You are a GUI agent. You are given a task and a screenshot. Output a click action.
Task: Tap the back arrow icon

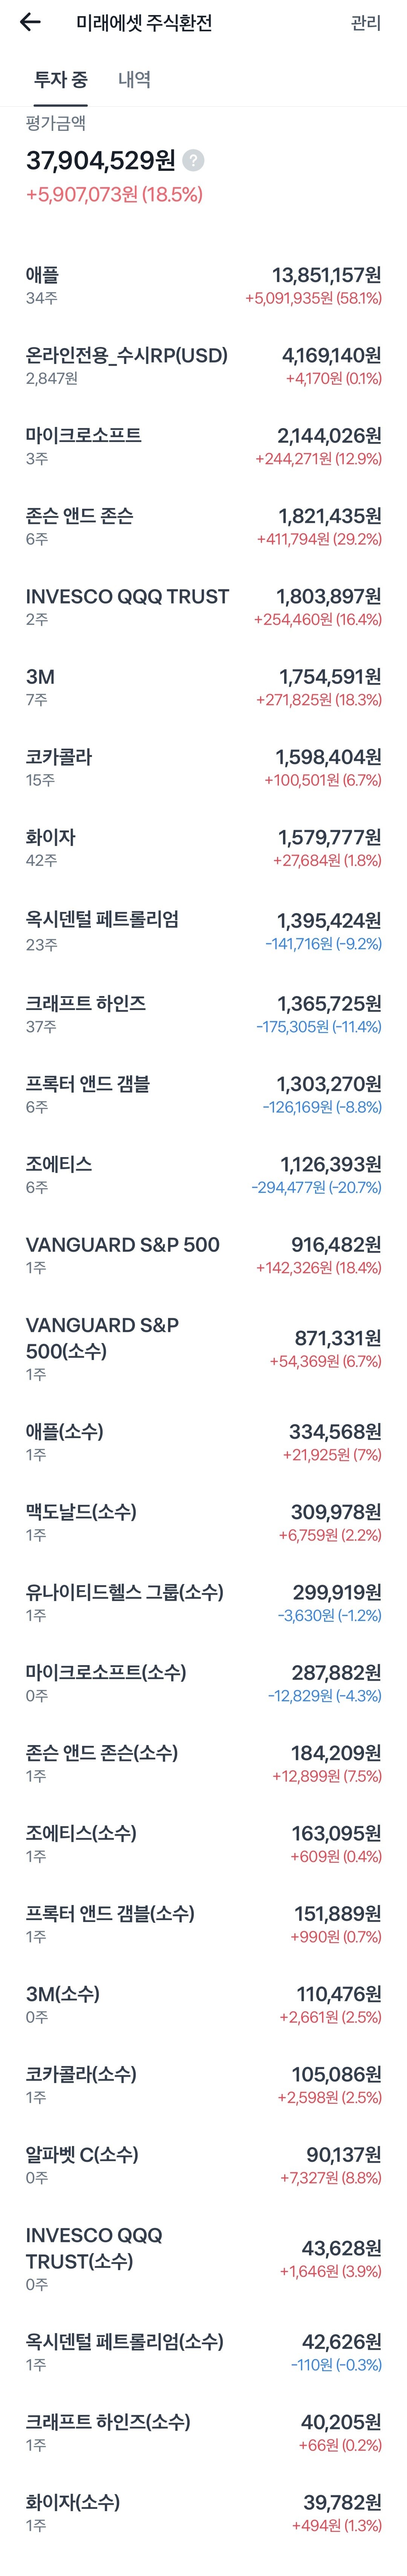click(x=30, y=22)
